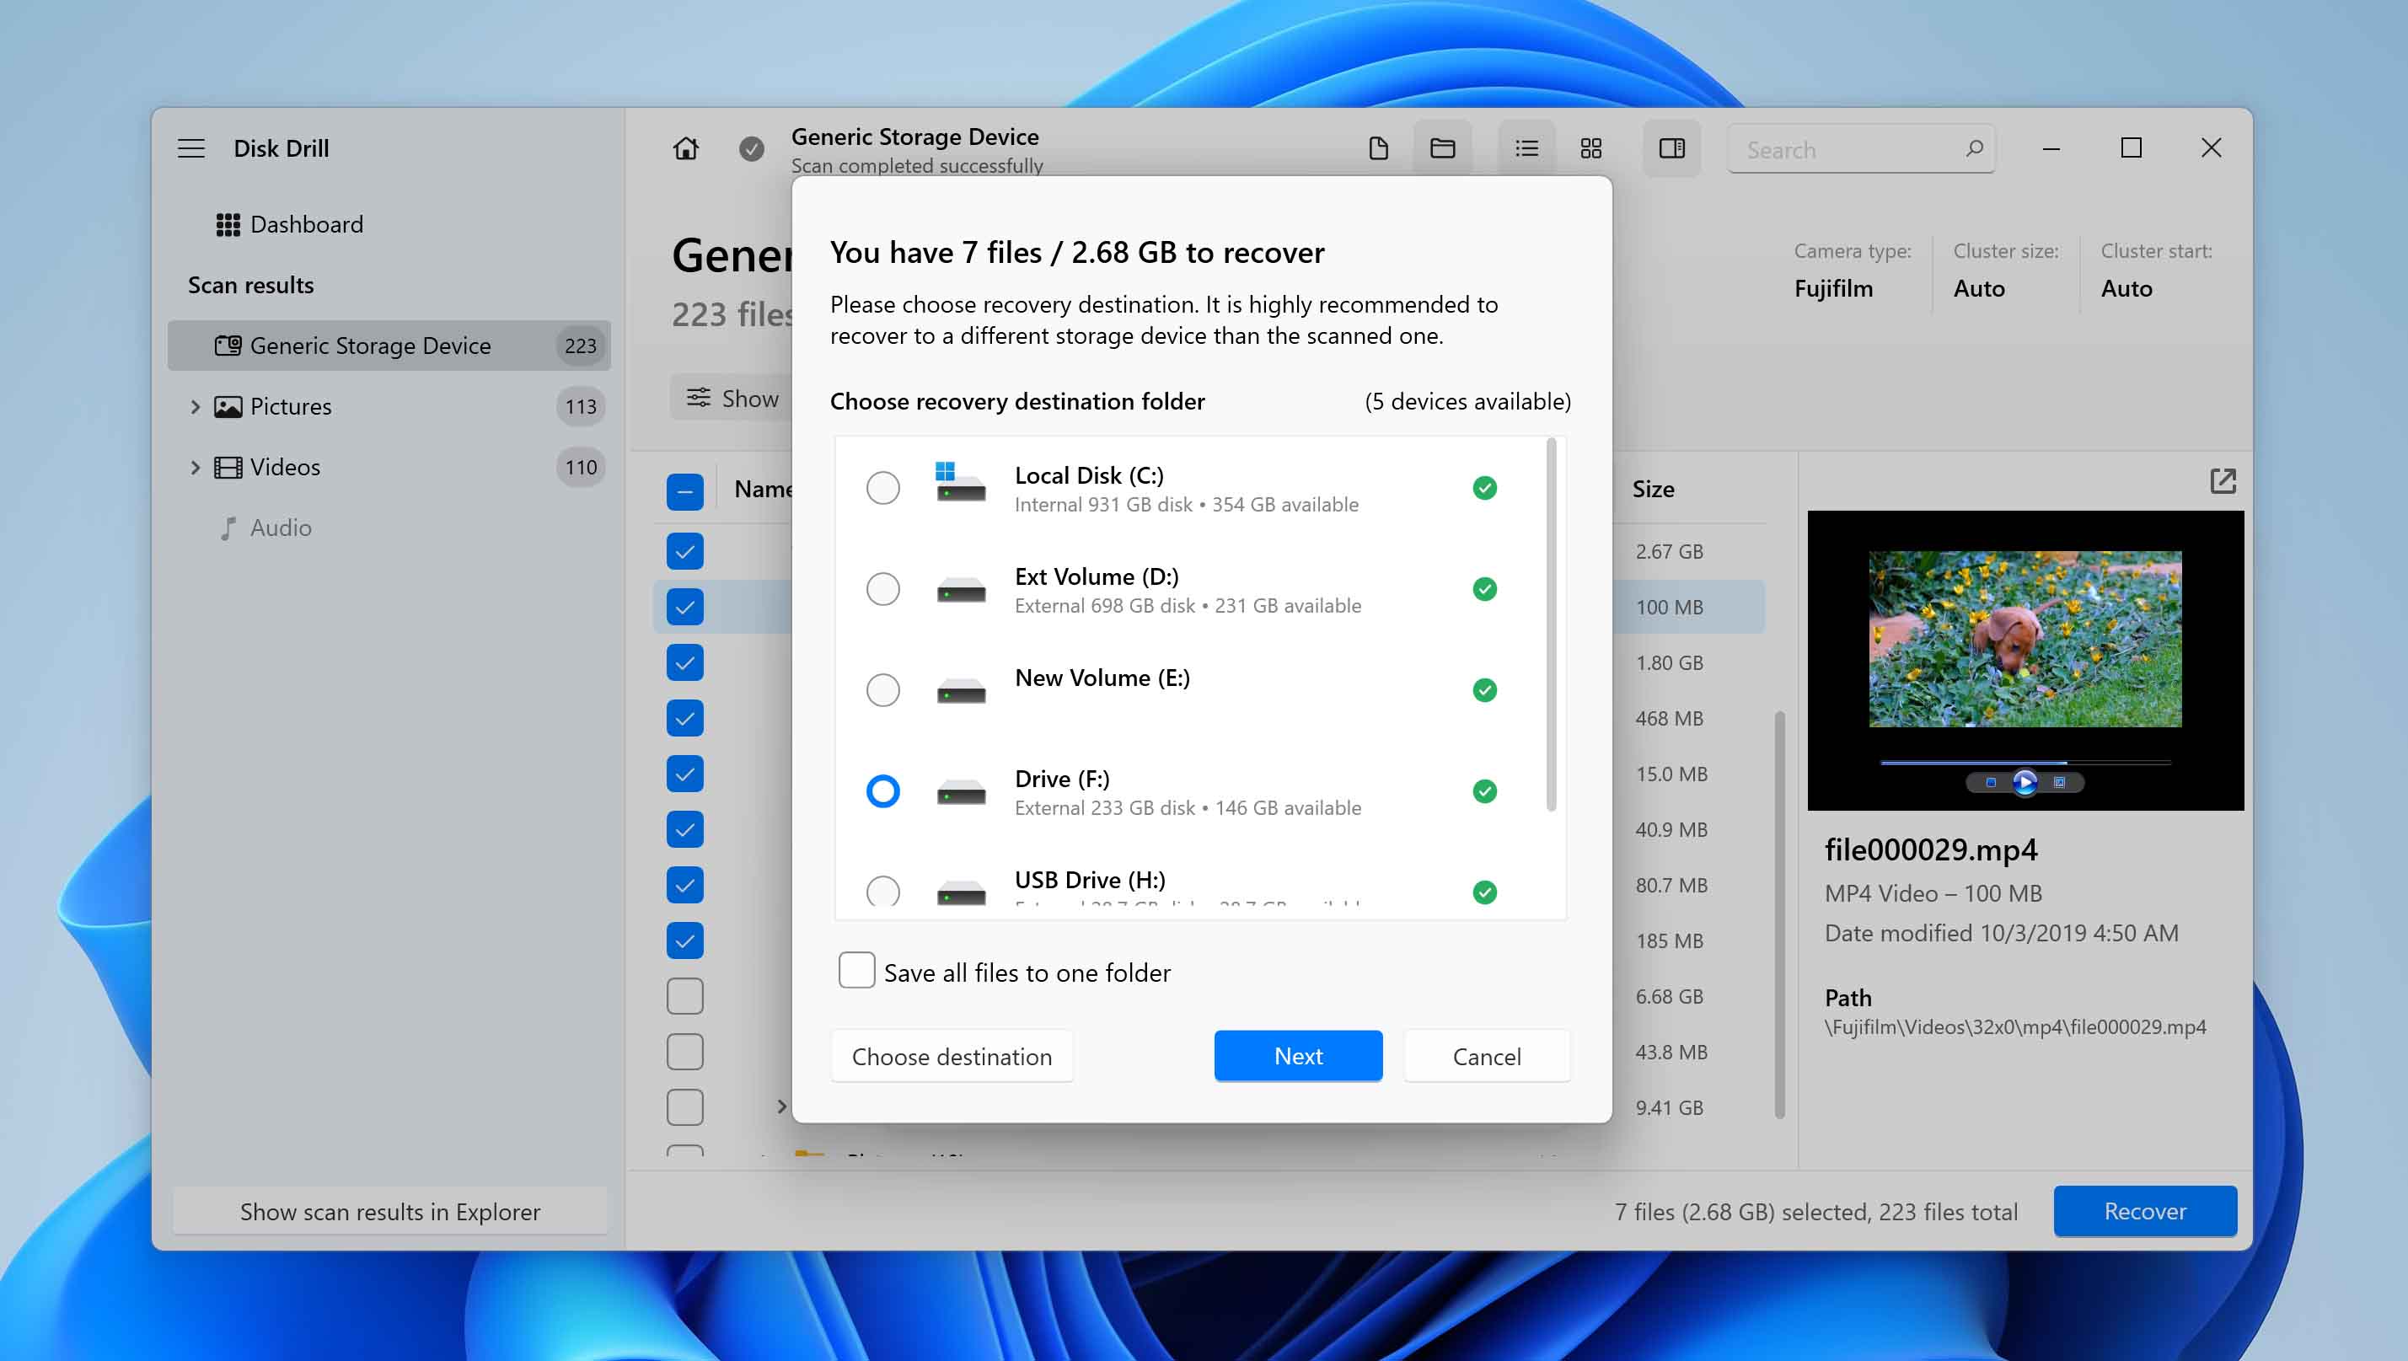Open the Pictures scan results category
The height and width of the screenshot is (1361, 2408).
(389, 407)
